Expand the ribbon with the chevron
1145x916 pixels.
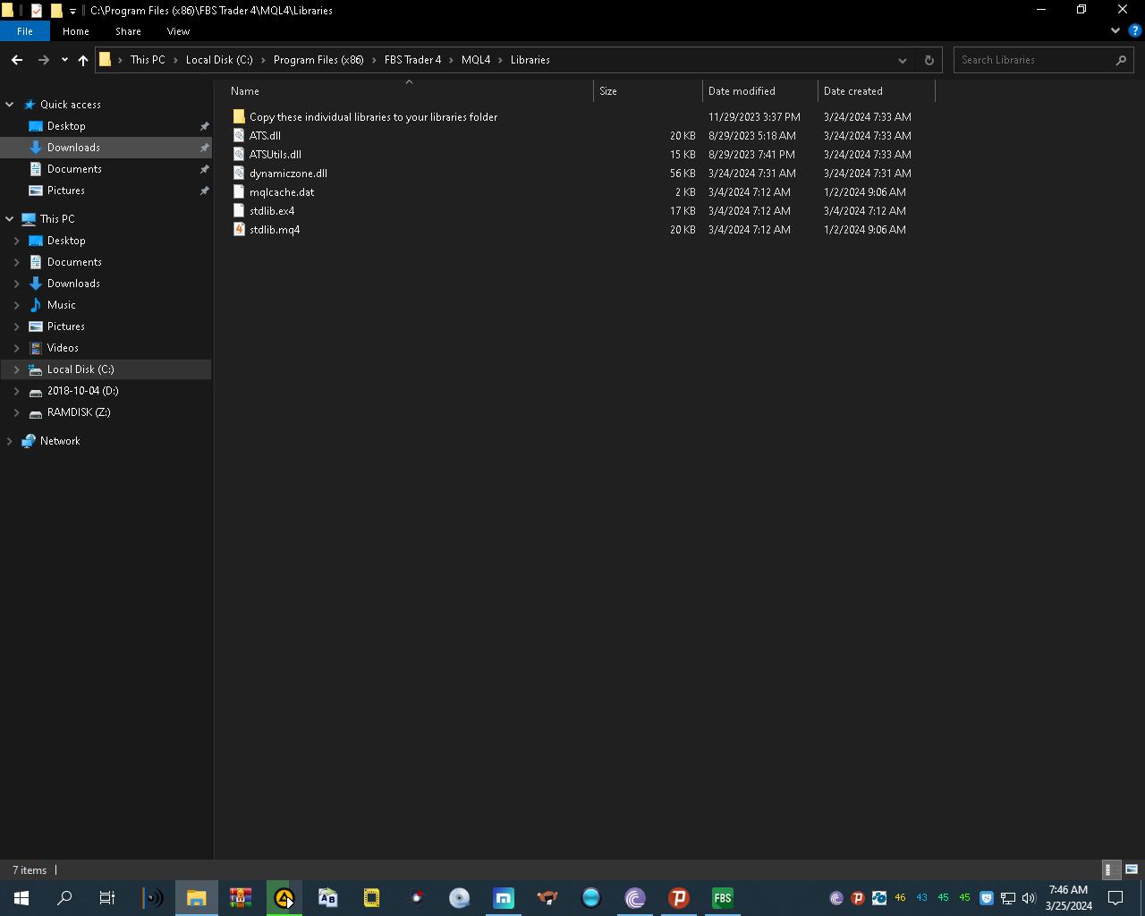[x=1115, y=30]
